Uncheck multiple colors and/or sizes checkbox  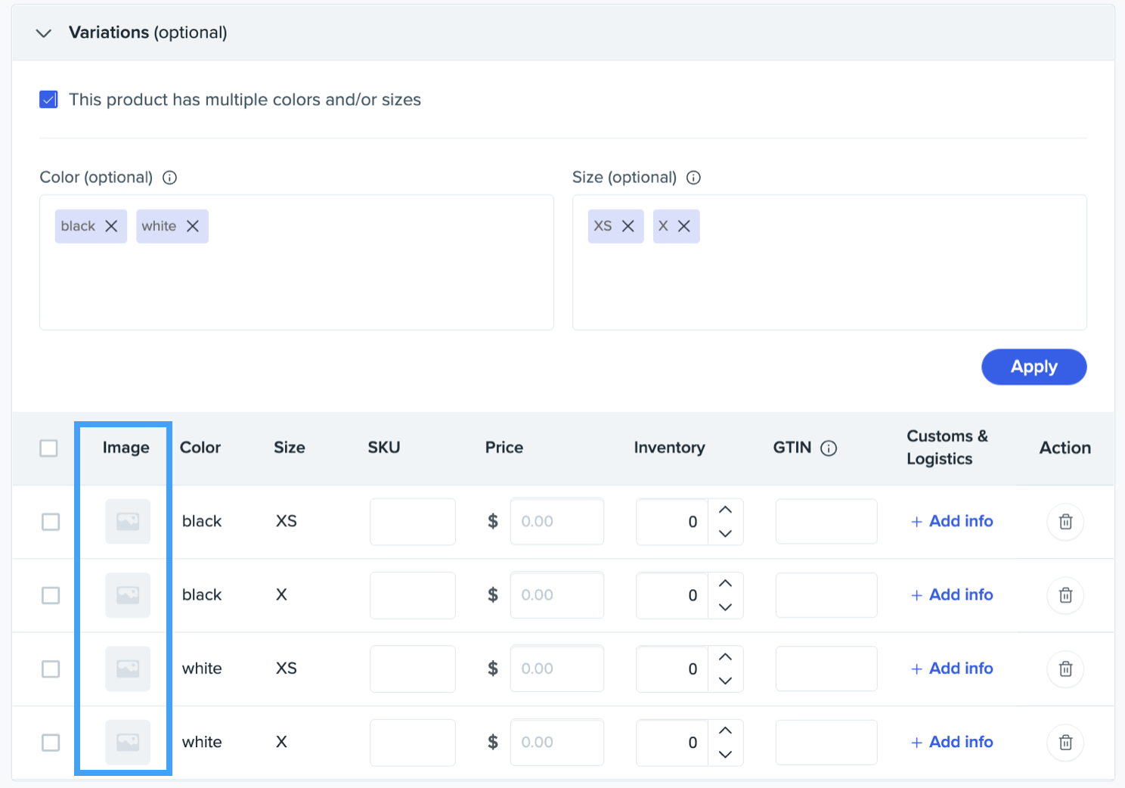[49, 100]
